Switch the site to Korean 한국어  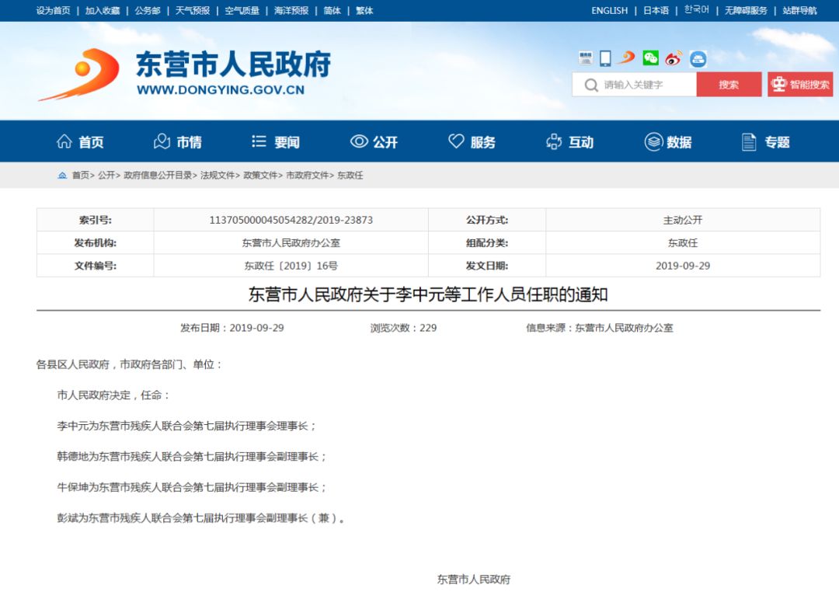point(697,10)
